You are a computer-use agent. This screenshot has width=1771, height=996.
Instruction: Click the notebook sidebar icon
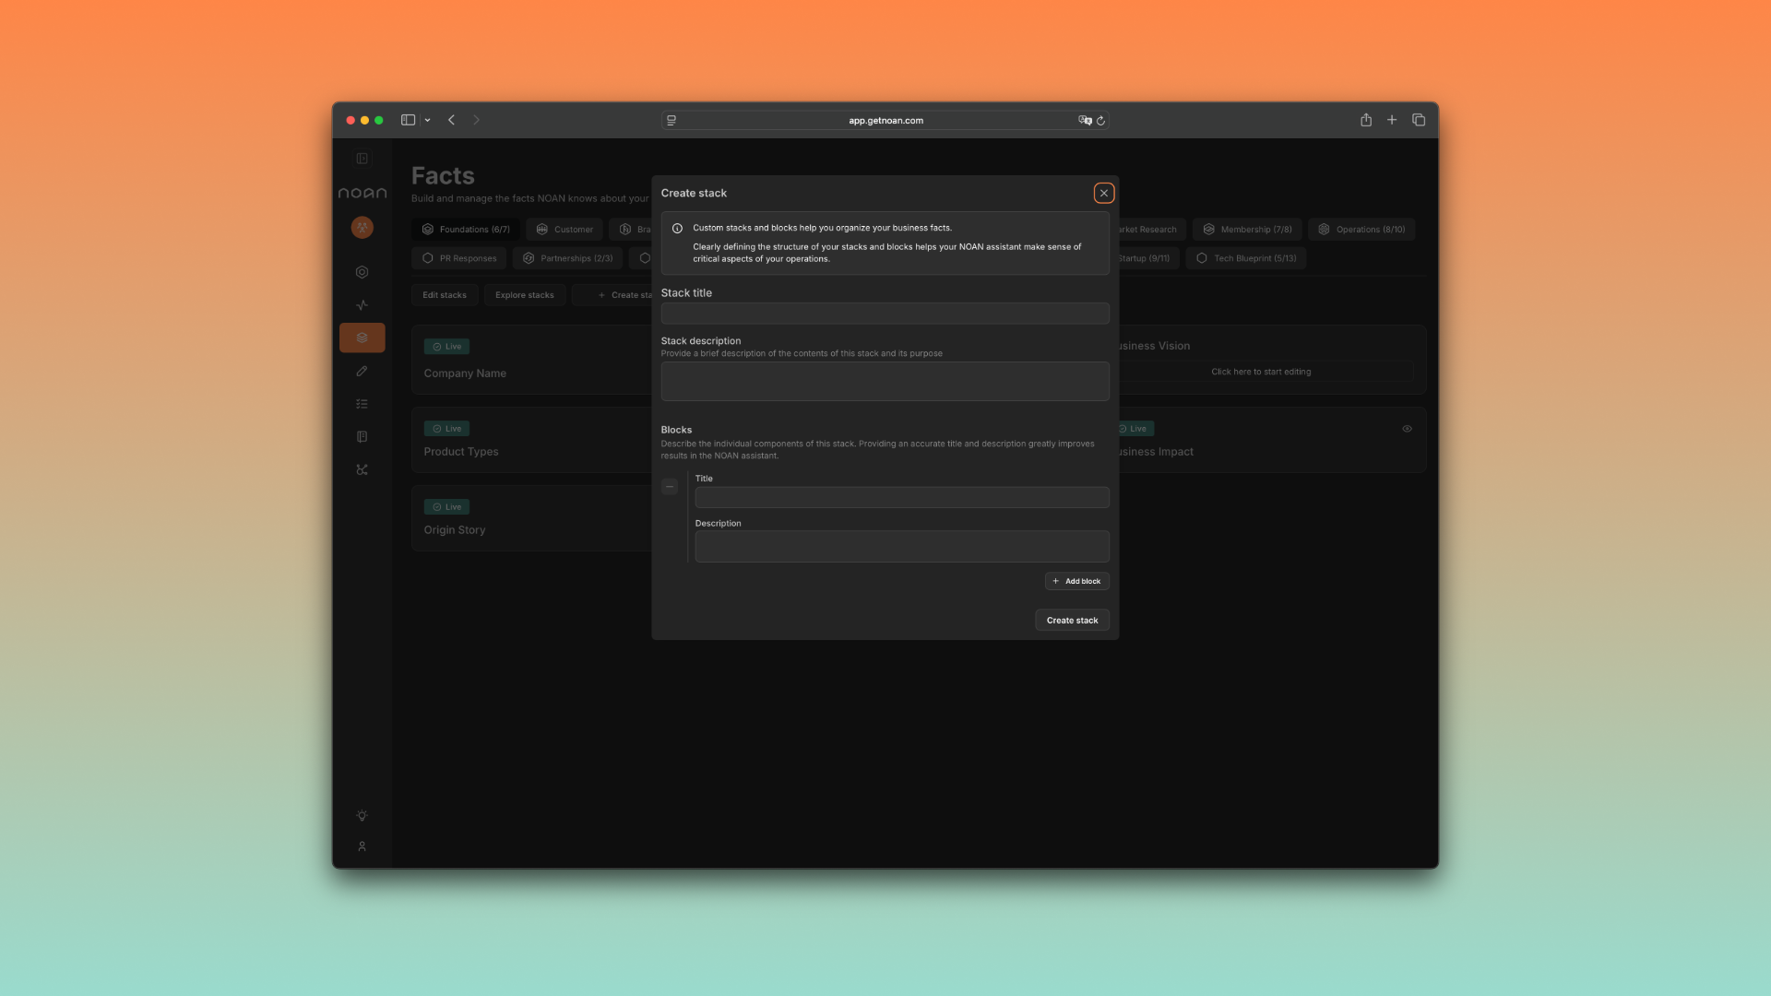tap(362, 437)
